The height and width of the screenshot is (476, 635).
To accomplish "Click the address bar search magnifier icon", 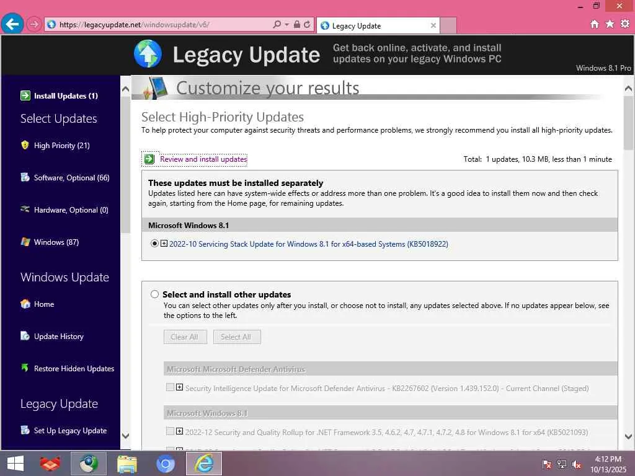I will (x=277, y=24).
